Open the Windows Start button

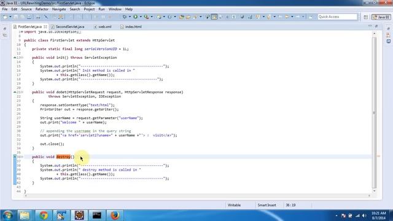tap(7, 215)
